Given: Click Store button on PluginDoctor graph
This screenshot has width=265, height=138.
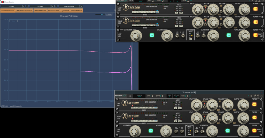Looking at the screenshot, I should (x=13, y=21).
